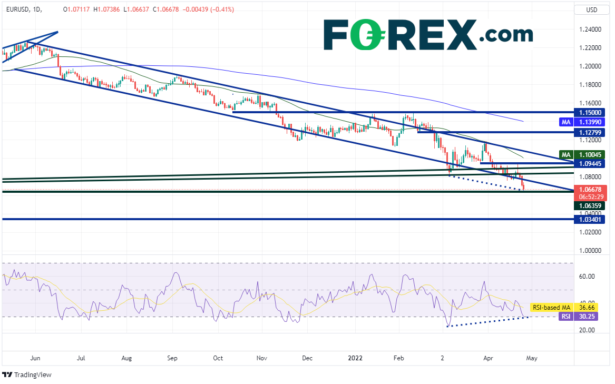The width and height of the screenshot is (615, 384).
Task: Click the May label on time axis
Action: click(x=532, y=358)
